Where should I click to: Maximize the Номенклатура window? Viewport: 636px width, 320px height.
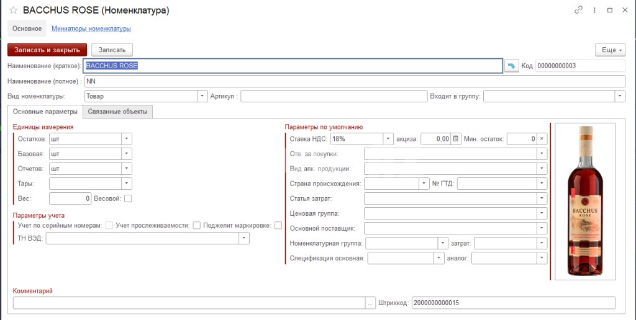coord(610,10)
